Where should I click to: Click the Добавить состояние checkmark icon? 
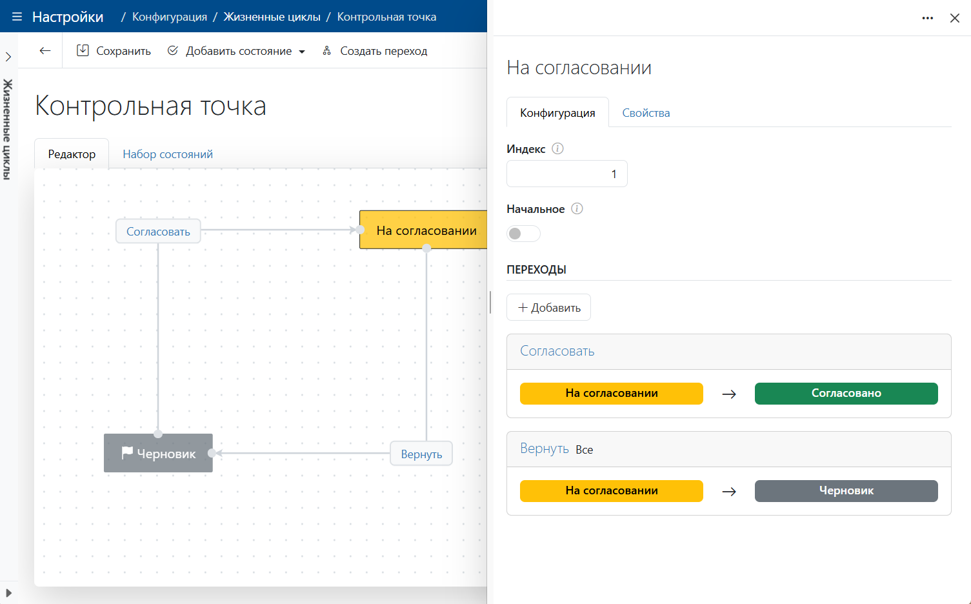pyautogui.click(x=173, y=50)
